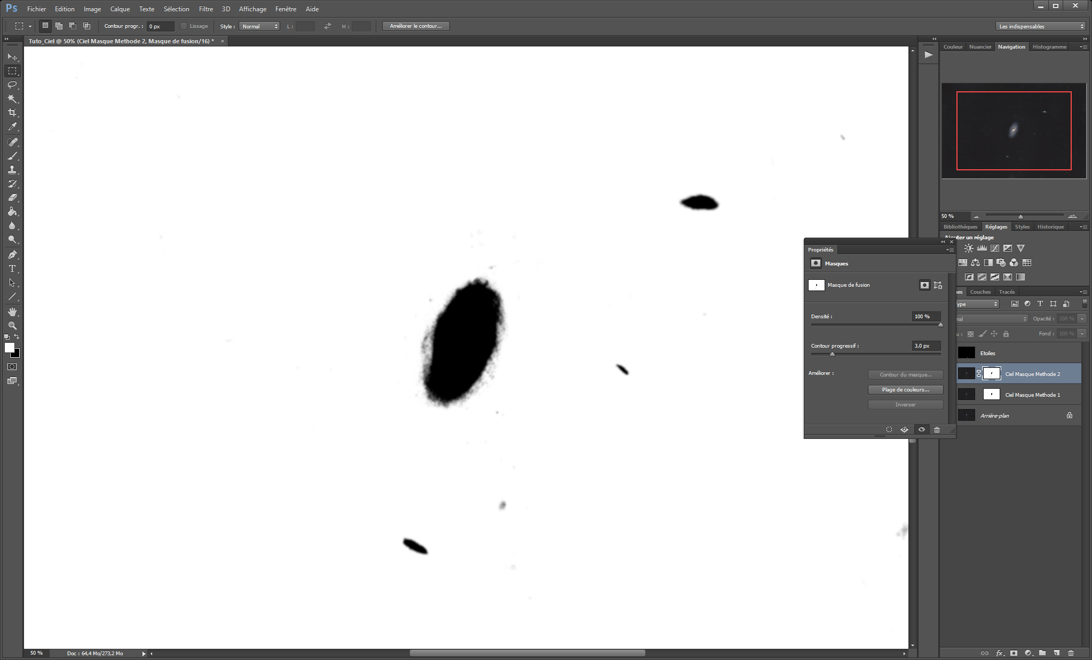1092x660 pixels.
Task: Delete the mask with trash icon in Propriétés
Action: click(937, 429)
